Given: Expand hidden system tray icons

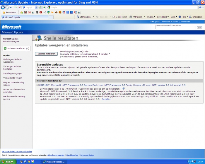Looking at the screenshot, I should point(189,162).
